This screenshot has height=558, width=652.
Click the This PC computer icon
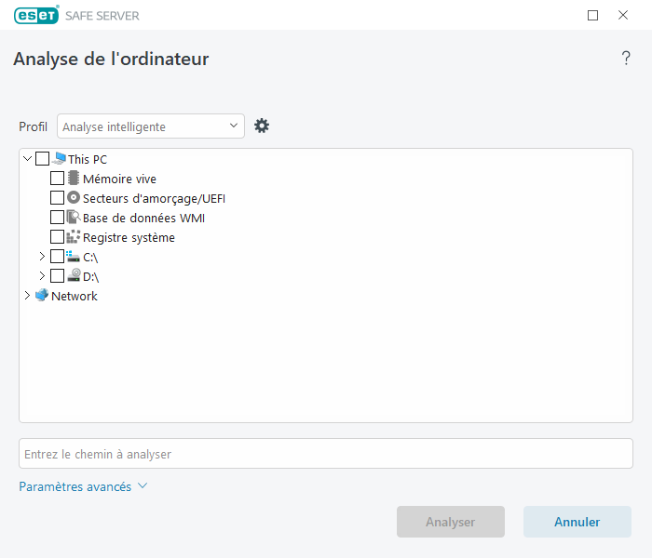coord(60,159)
